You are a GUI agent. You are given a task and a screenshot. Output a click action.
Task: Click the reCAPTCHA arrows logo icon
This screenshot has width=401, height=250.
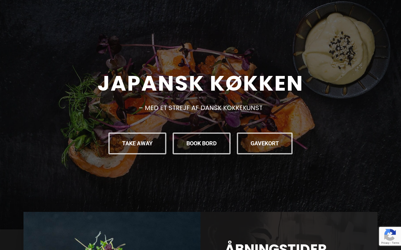(x=390, y=234)
